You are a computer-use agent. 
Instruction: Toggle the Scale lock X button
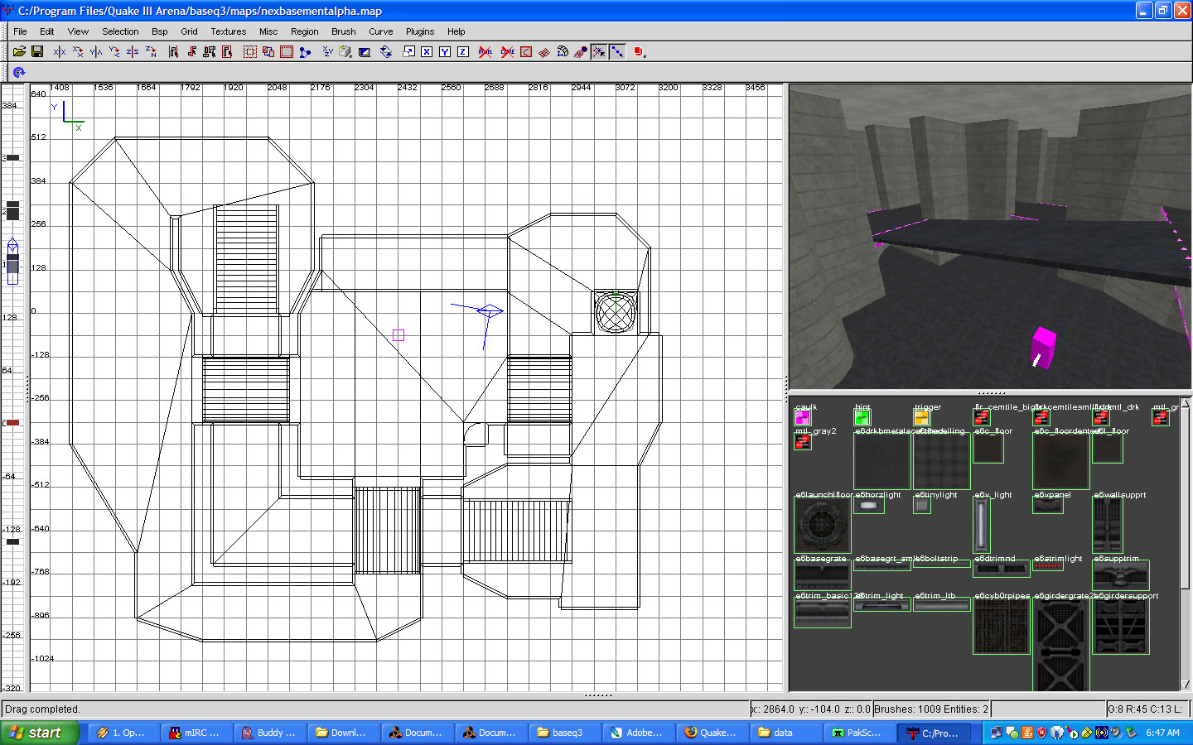point(427,51)
